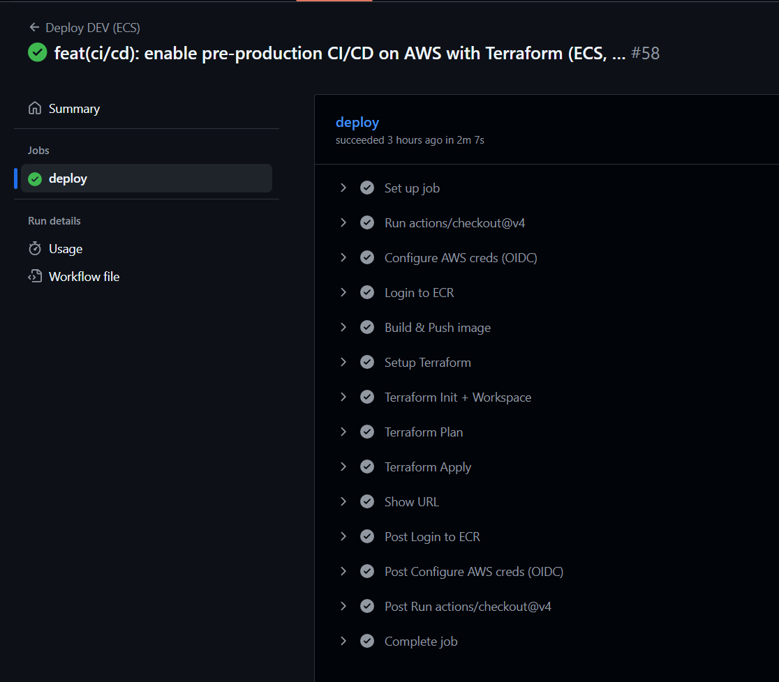Expand the Set up job step
Screen dimensions: 779x682
[x=343, y=188]
